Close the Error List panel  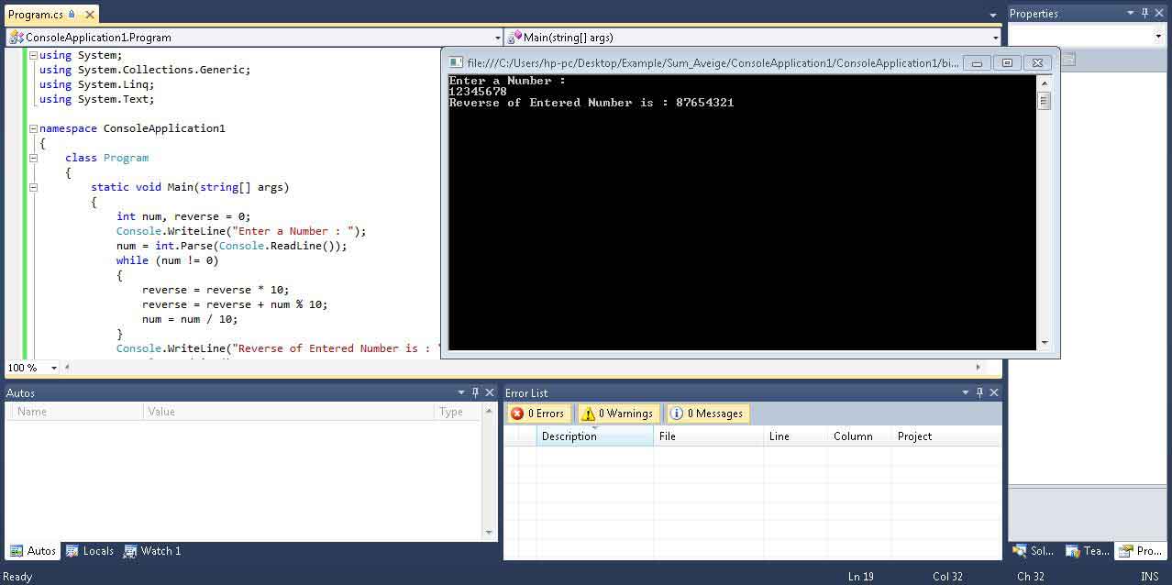pyautogui.click(x=994, y=392)
